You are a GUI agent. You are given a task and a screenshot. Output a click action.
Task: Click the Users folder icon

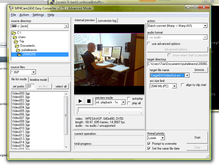coord(15,37)
